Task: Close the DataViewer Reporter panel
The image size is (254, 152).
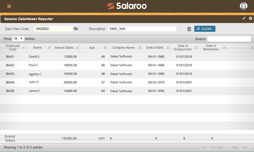Action: pos(250,18)
